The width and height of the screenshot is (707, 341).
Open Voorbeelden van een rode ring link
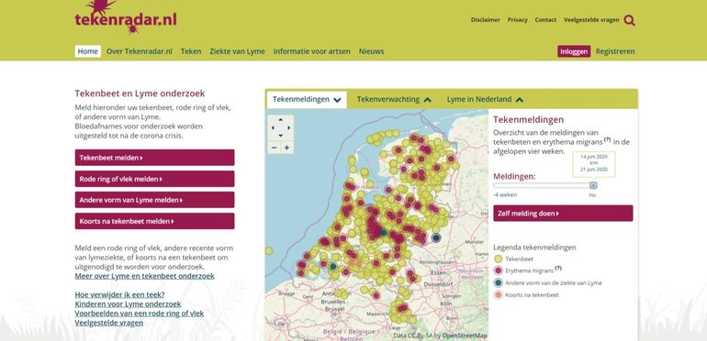[x=140, y=313]
